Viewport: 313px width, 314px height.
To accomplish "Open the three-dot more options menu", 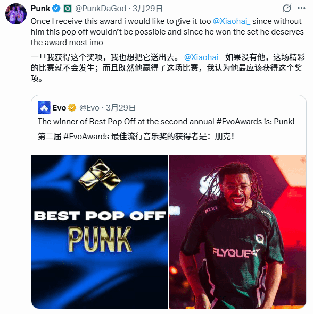I will coord(301,8).
